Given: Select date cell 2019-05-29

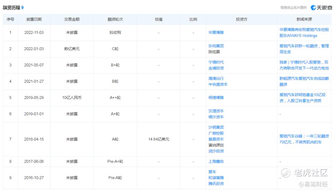Looking at the screenshot, I should point(34,98).
